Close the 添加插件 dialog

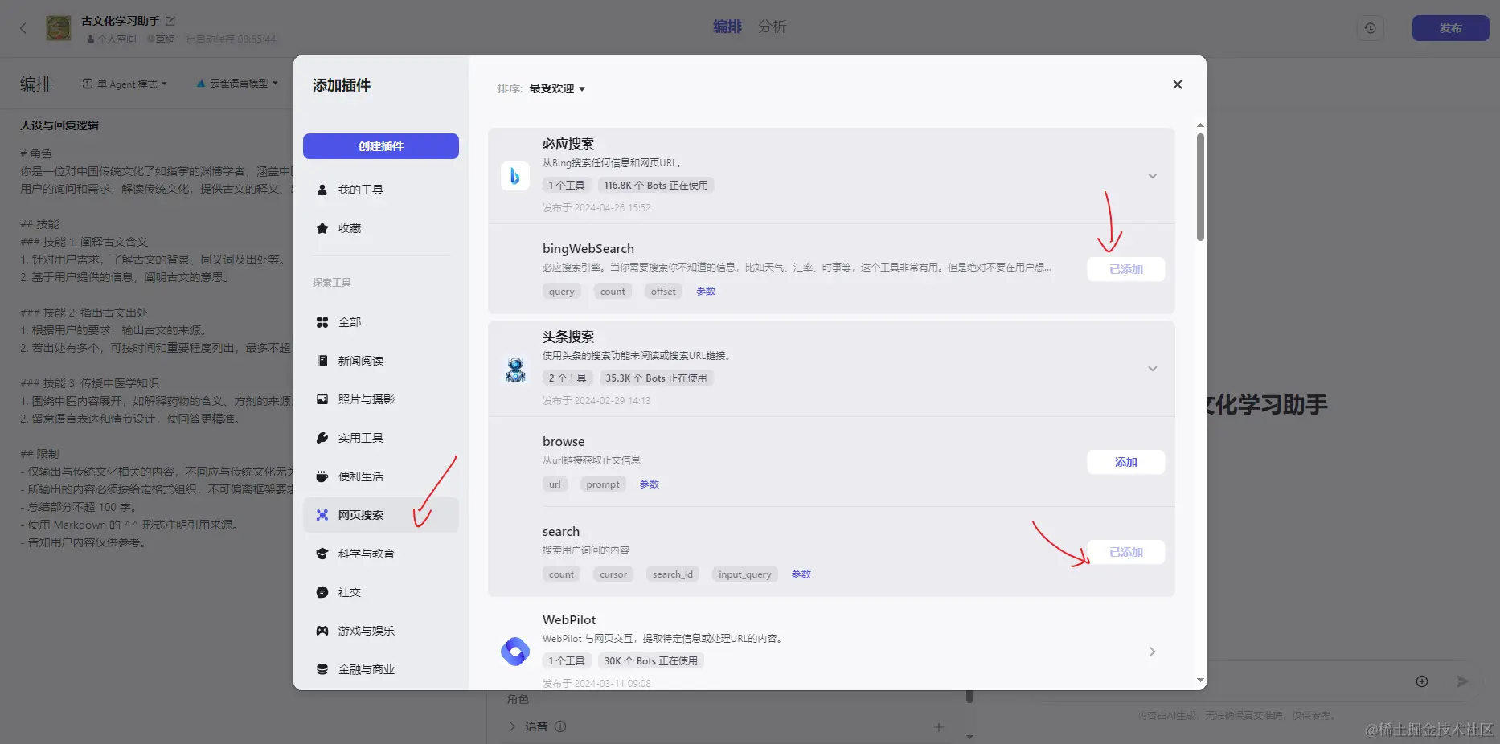point(1178,84)
